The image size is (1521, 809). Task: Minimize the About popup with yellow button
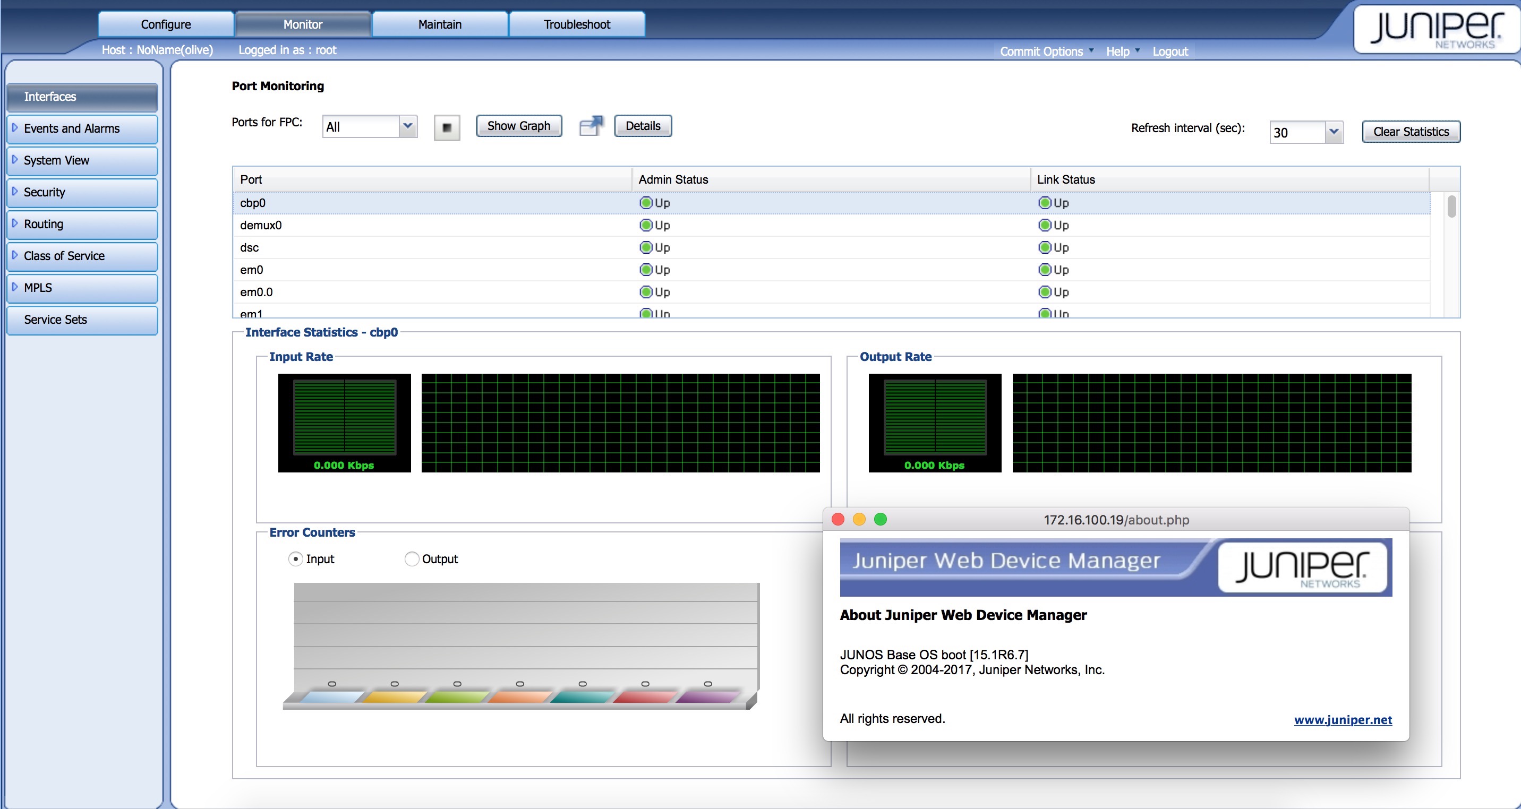859,519
